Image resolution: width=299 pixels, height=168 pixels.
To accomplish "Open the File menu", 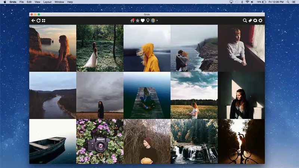I will pos(22,2).
